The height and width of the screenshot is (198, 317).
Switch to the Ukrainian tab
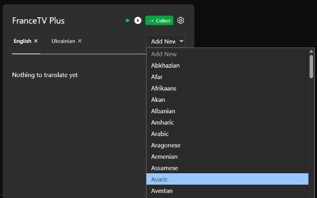(x=63, y=41)
